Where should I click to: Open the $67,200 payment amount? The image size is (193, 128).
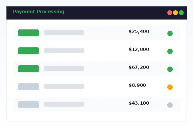139,68
